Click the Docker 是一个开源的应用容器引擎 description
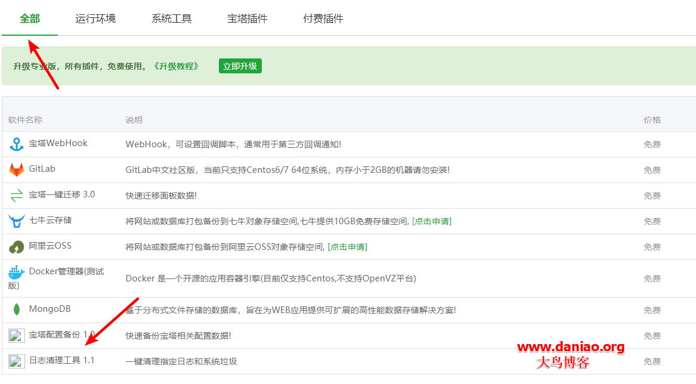The image size is (696, 384). (271, 278)
